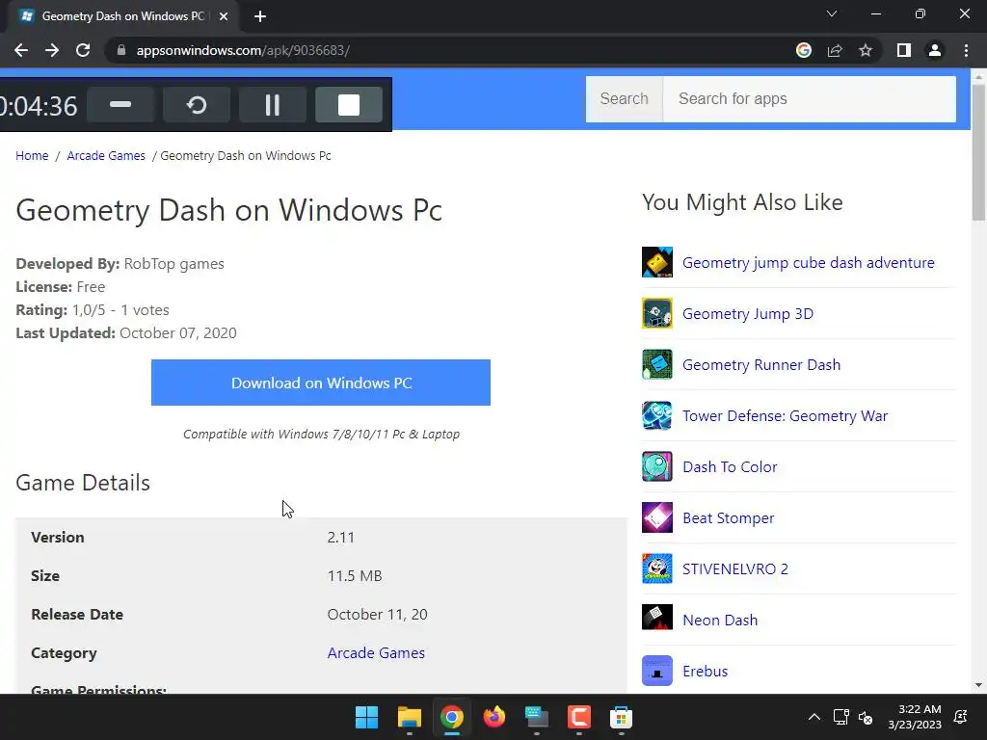Open the browser side panel
The height and width of the screenshot is (740, 987).
[x=904, y=50]
